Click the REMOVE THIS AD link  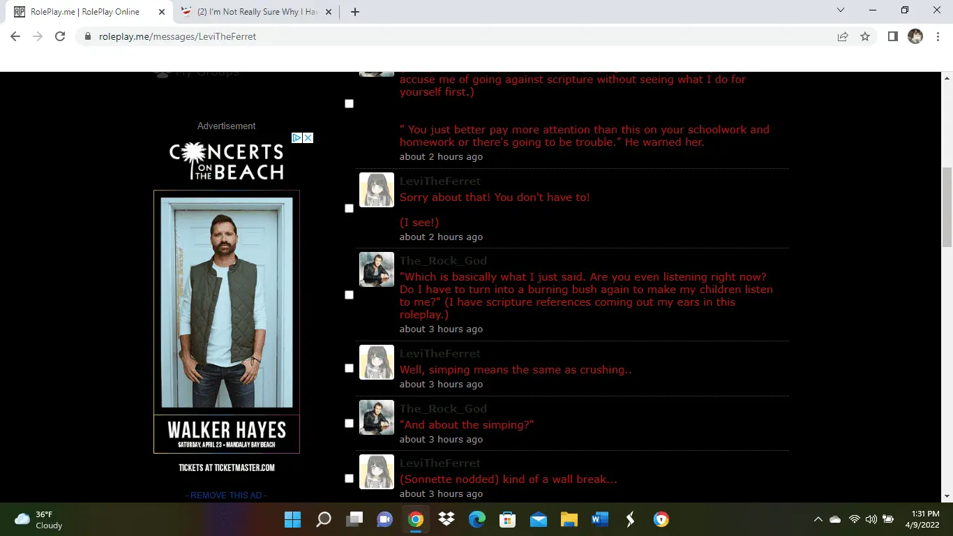(x=226, y=496)
